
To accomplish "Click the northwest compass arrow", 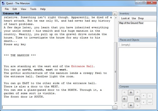I will coord(125,93).
